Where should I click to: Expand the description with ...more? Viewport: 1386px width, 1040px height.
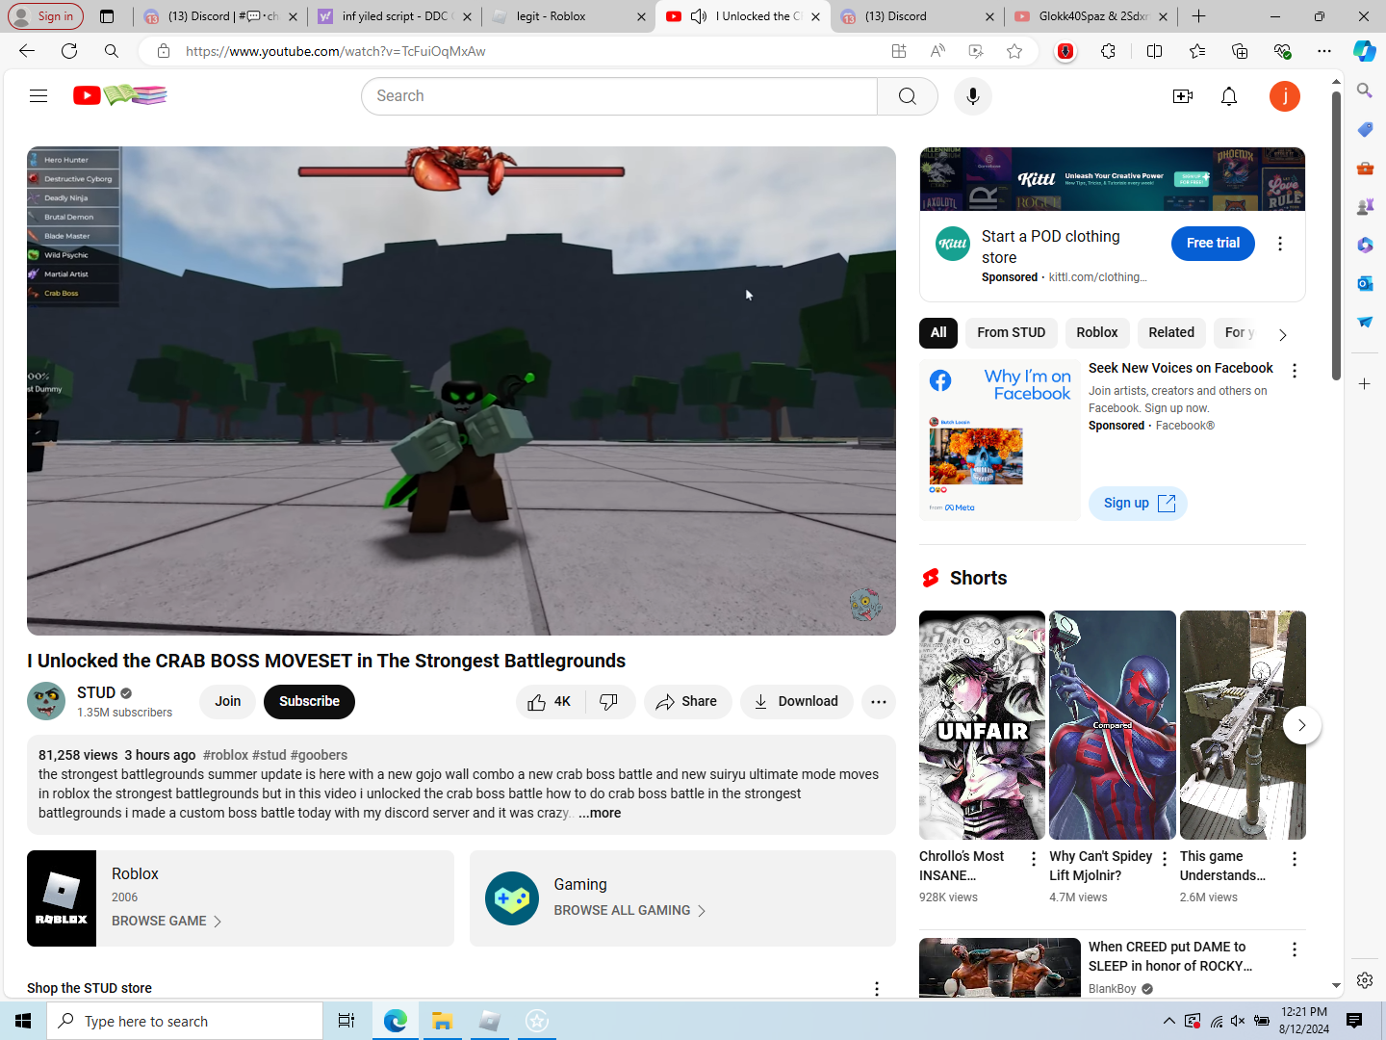[600, 814]
